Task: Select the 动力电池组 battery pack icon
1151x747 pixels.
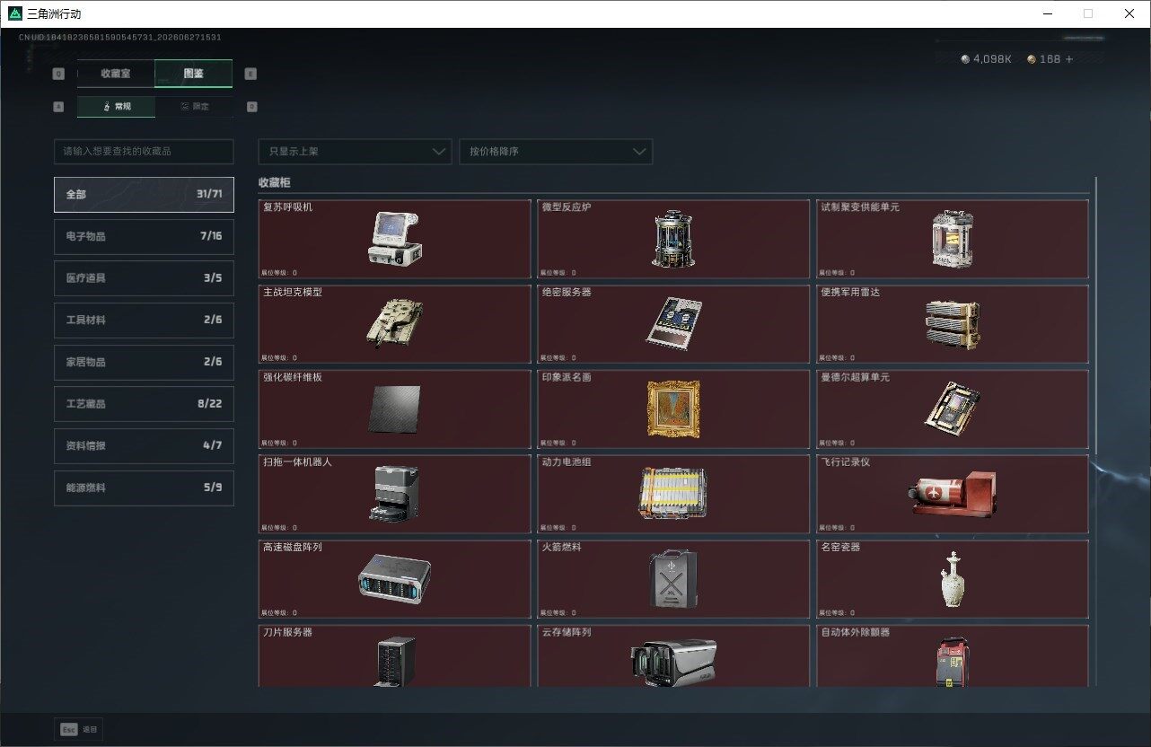Action: point(673,493)
